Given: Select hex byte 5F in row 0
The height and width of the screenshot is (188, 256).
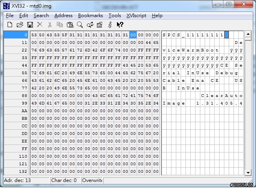Looking at the screenshot, I should 65,35.
